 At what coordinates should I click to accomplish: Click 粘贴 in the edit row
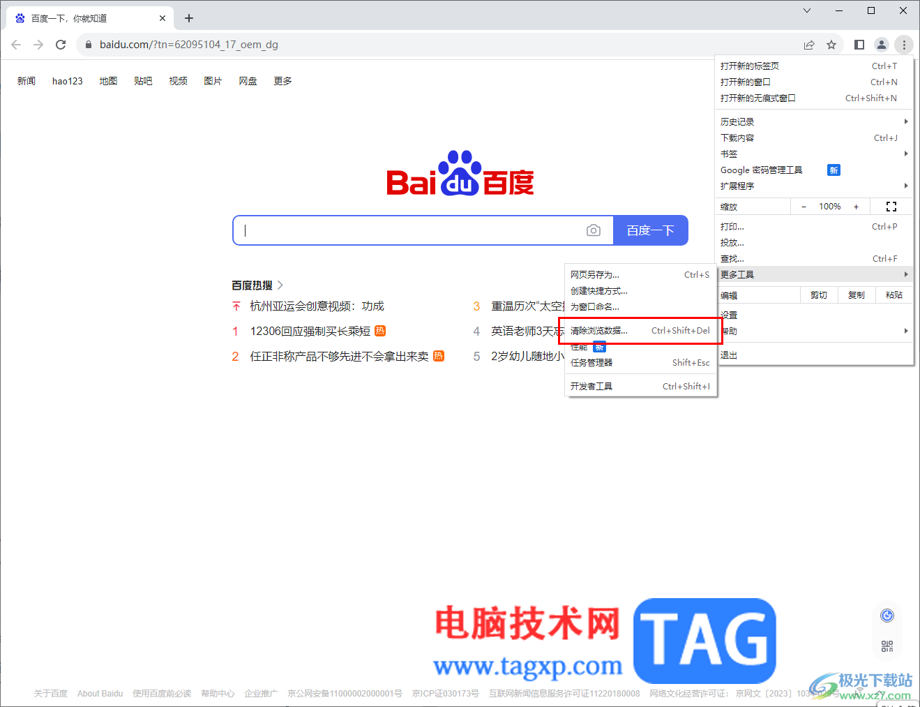(894, 295)
